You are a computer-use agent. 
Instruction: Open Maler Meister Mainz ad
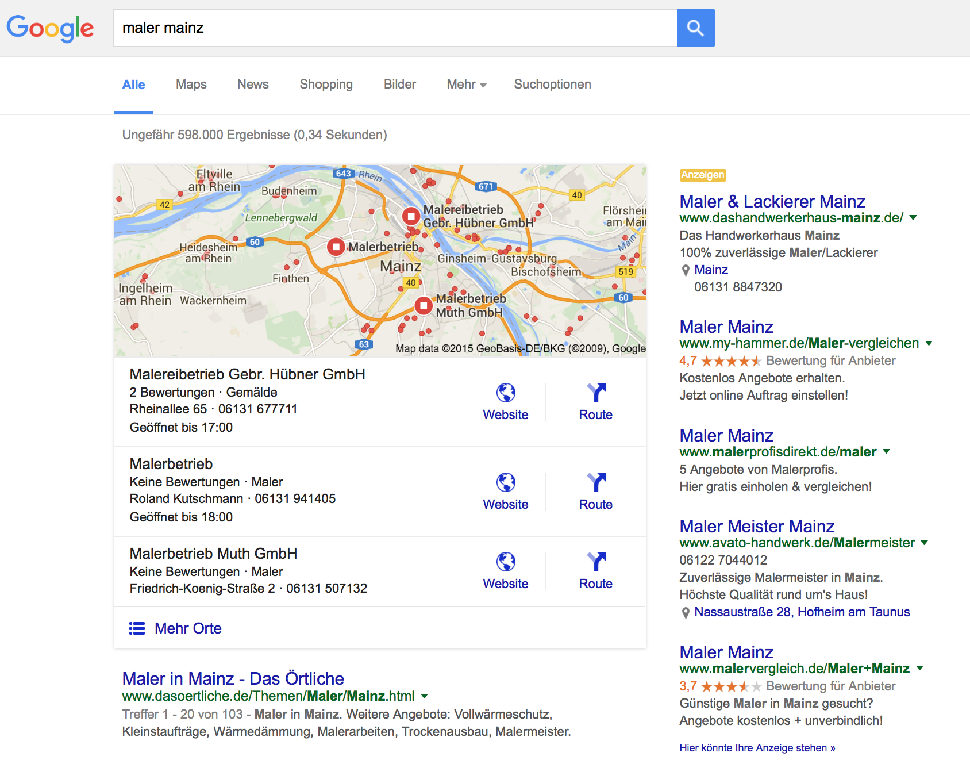pos(757,526)
